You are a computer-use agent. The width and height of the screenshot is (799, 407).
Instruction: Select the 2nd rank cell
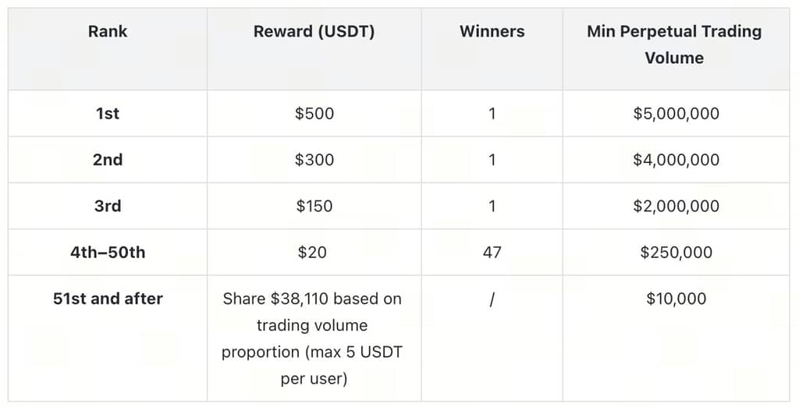(x=108, y=160)
